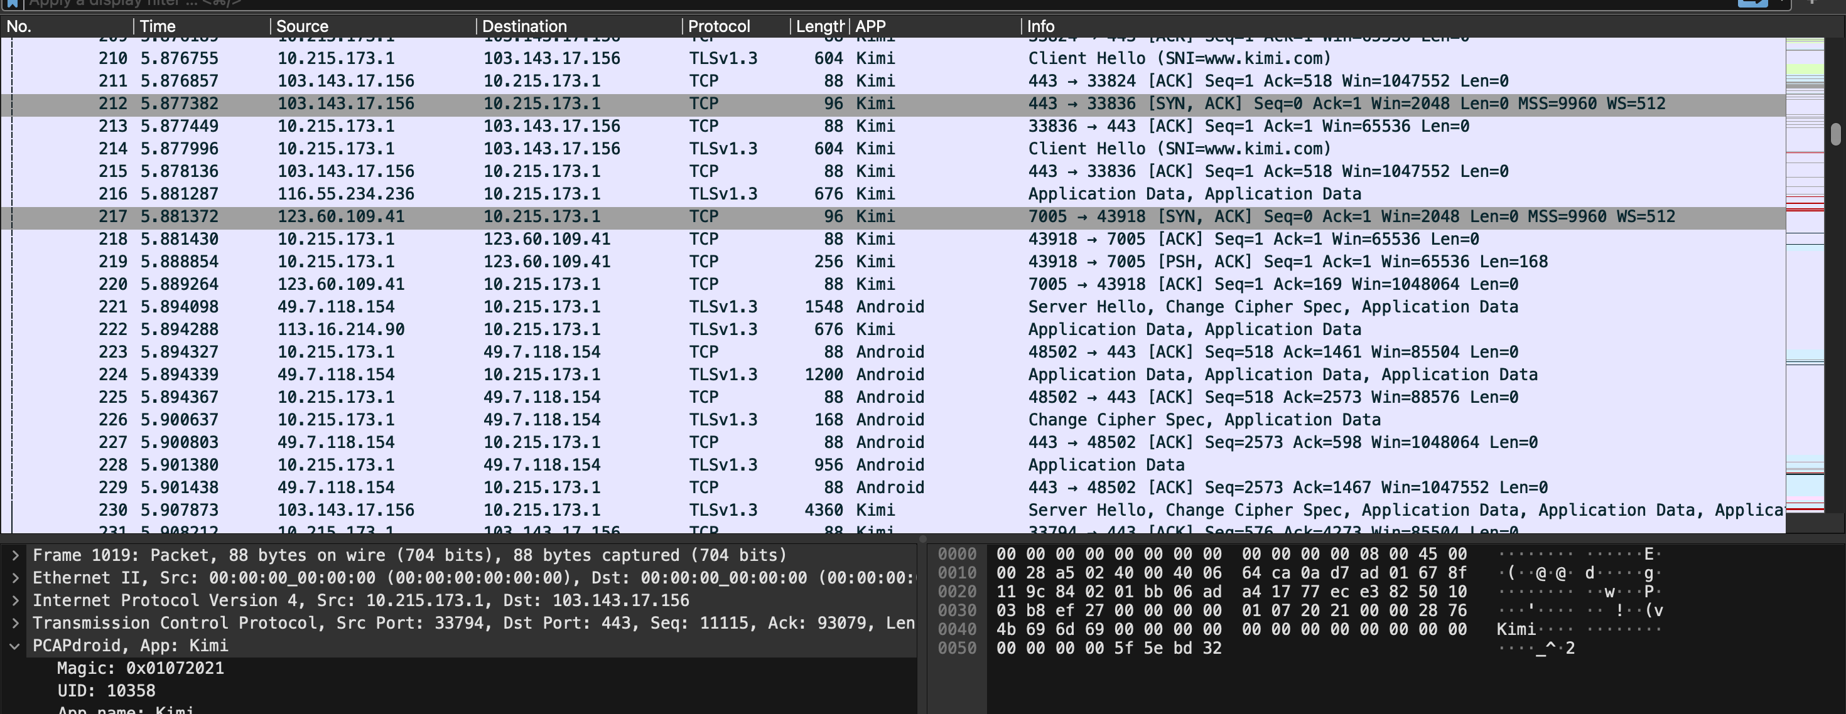Click the Magic: 0x01072021 field
The width and height of the screenshot is (1846, 714).
(x=141, y=668)
